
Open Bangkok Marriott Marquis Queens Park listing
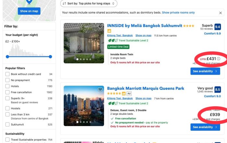pyautogui.click(x=146, y=89)
